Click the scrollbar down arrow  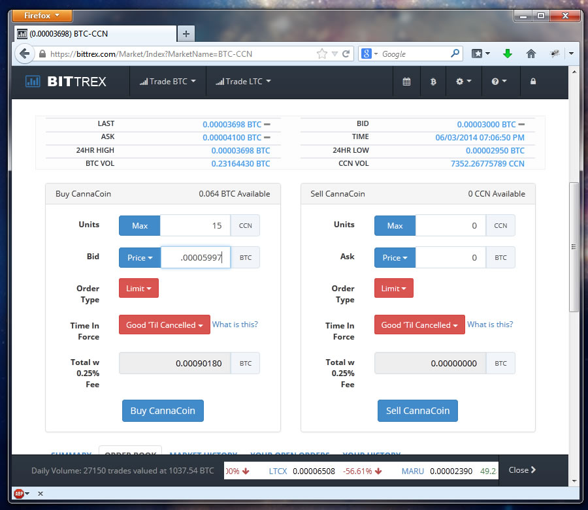pos(574,481)
